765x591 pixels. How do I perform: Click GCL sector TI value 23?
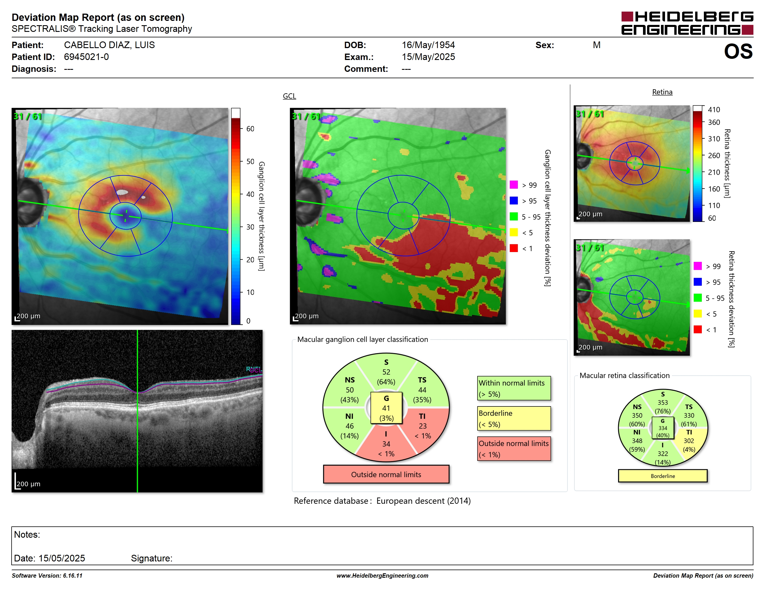pos(422,426)
